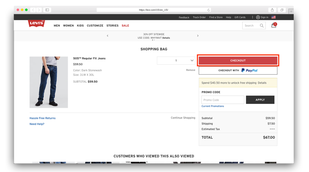The width and height of the screenshot is (309, 172).
Task: Click Continue Shopping
Action: coord(183,118)
